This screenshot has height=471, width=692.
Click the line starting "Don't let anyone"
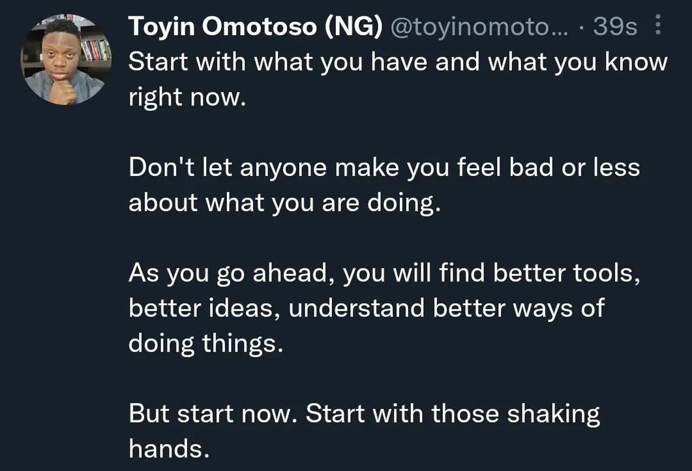click(x=384, y=168)
